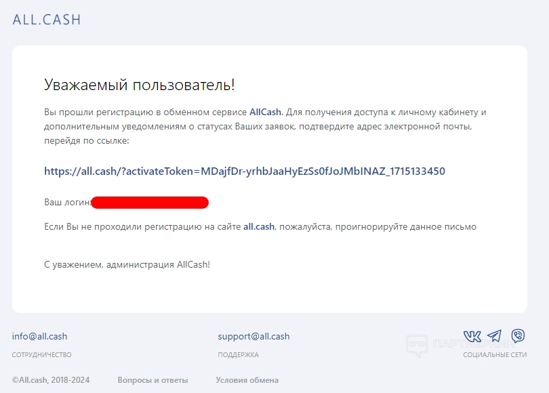Click the ALL.CASH logo in header
The height and width of the screenshot is (393, 549).
(47, 20)
